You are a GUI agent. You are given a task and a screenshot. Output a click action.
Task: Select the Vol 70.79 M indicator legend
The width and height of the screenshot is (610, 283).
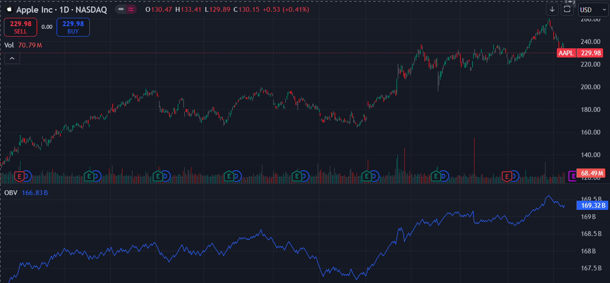coord(23,45)
